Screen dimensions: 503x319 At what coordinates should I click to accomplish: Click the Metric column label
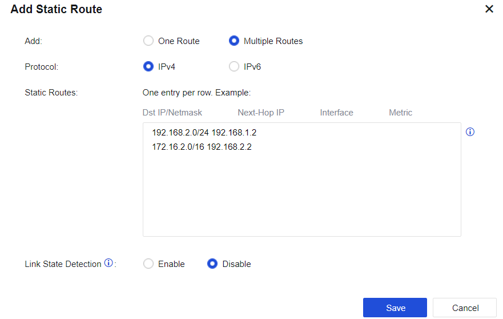tap(400, 113)
